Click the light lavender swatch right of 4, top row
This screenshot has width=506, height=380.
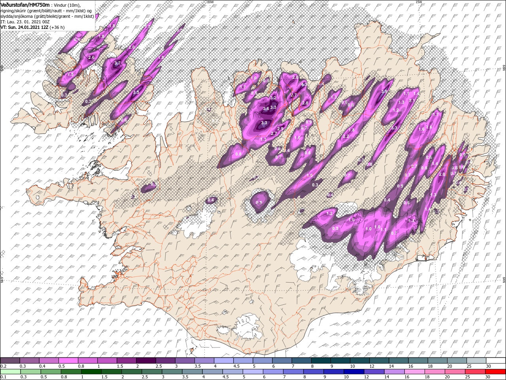pos(224,361)
